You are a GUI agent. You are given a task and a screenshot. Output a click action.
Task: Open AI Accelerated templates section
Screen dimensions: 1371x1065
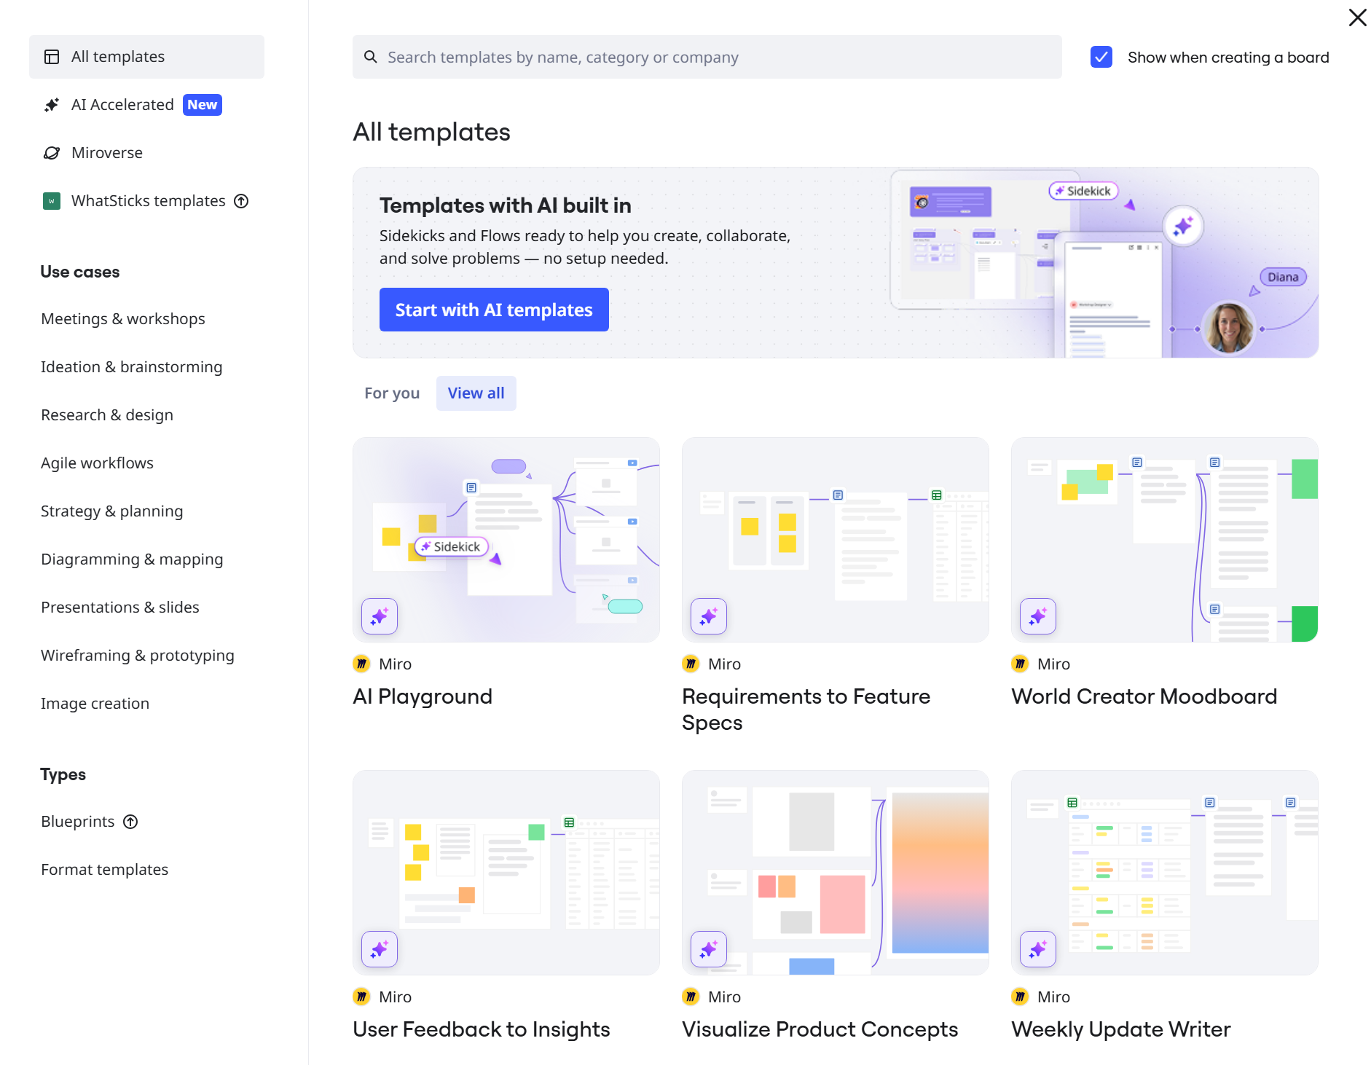pos(146,105)
